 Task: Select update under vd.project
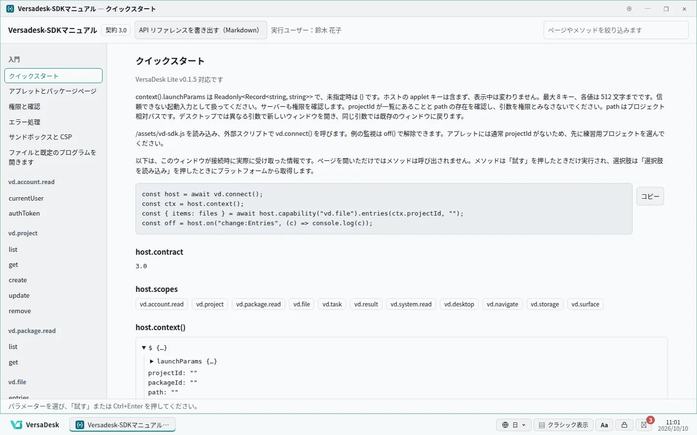click(x=53, y=295)
